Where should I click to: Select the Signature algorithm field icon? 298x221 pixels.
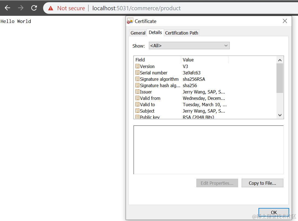[137, 79]
